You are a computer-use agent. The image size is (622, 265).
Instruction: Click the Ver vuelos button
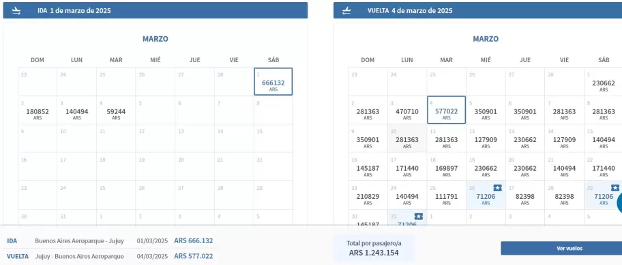coord(561,249)
